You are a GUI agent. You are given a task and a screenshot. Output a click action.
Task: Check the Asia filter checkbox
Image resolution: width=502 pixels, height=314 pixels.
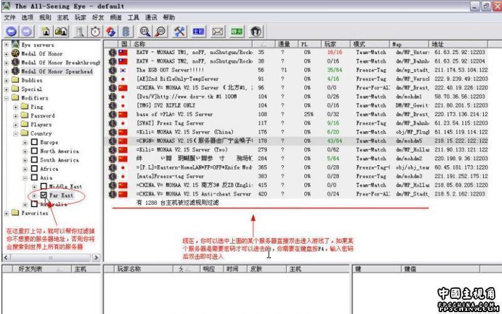click(35, 178)
